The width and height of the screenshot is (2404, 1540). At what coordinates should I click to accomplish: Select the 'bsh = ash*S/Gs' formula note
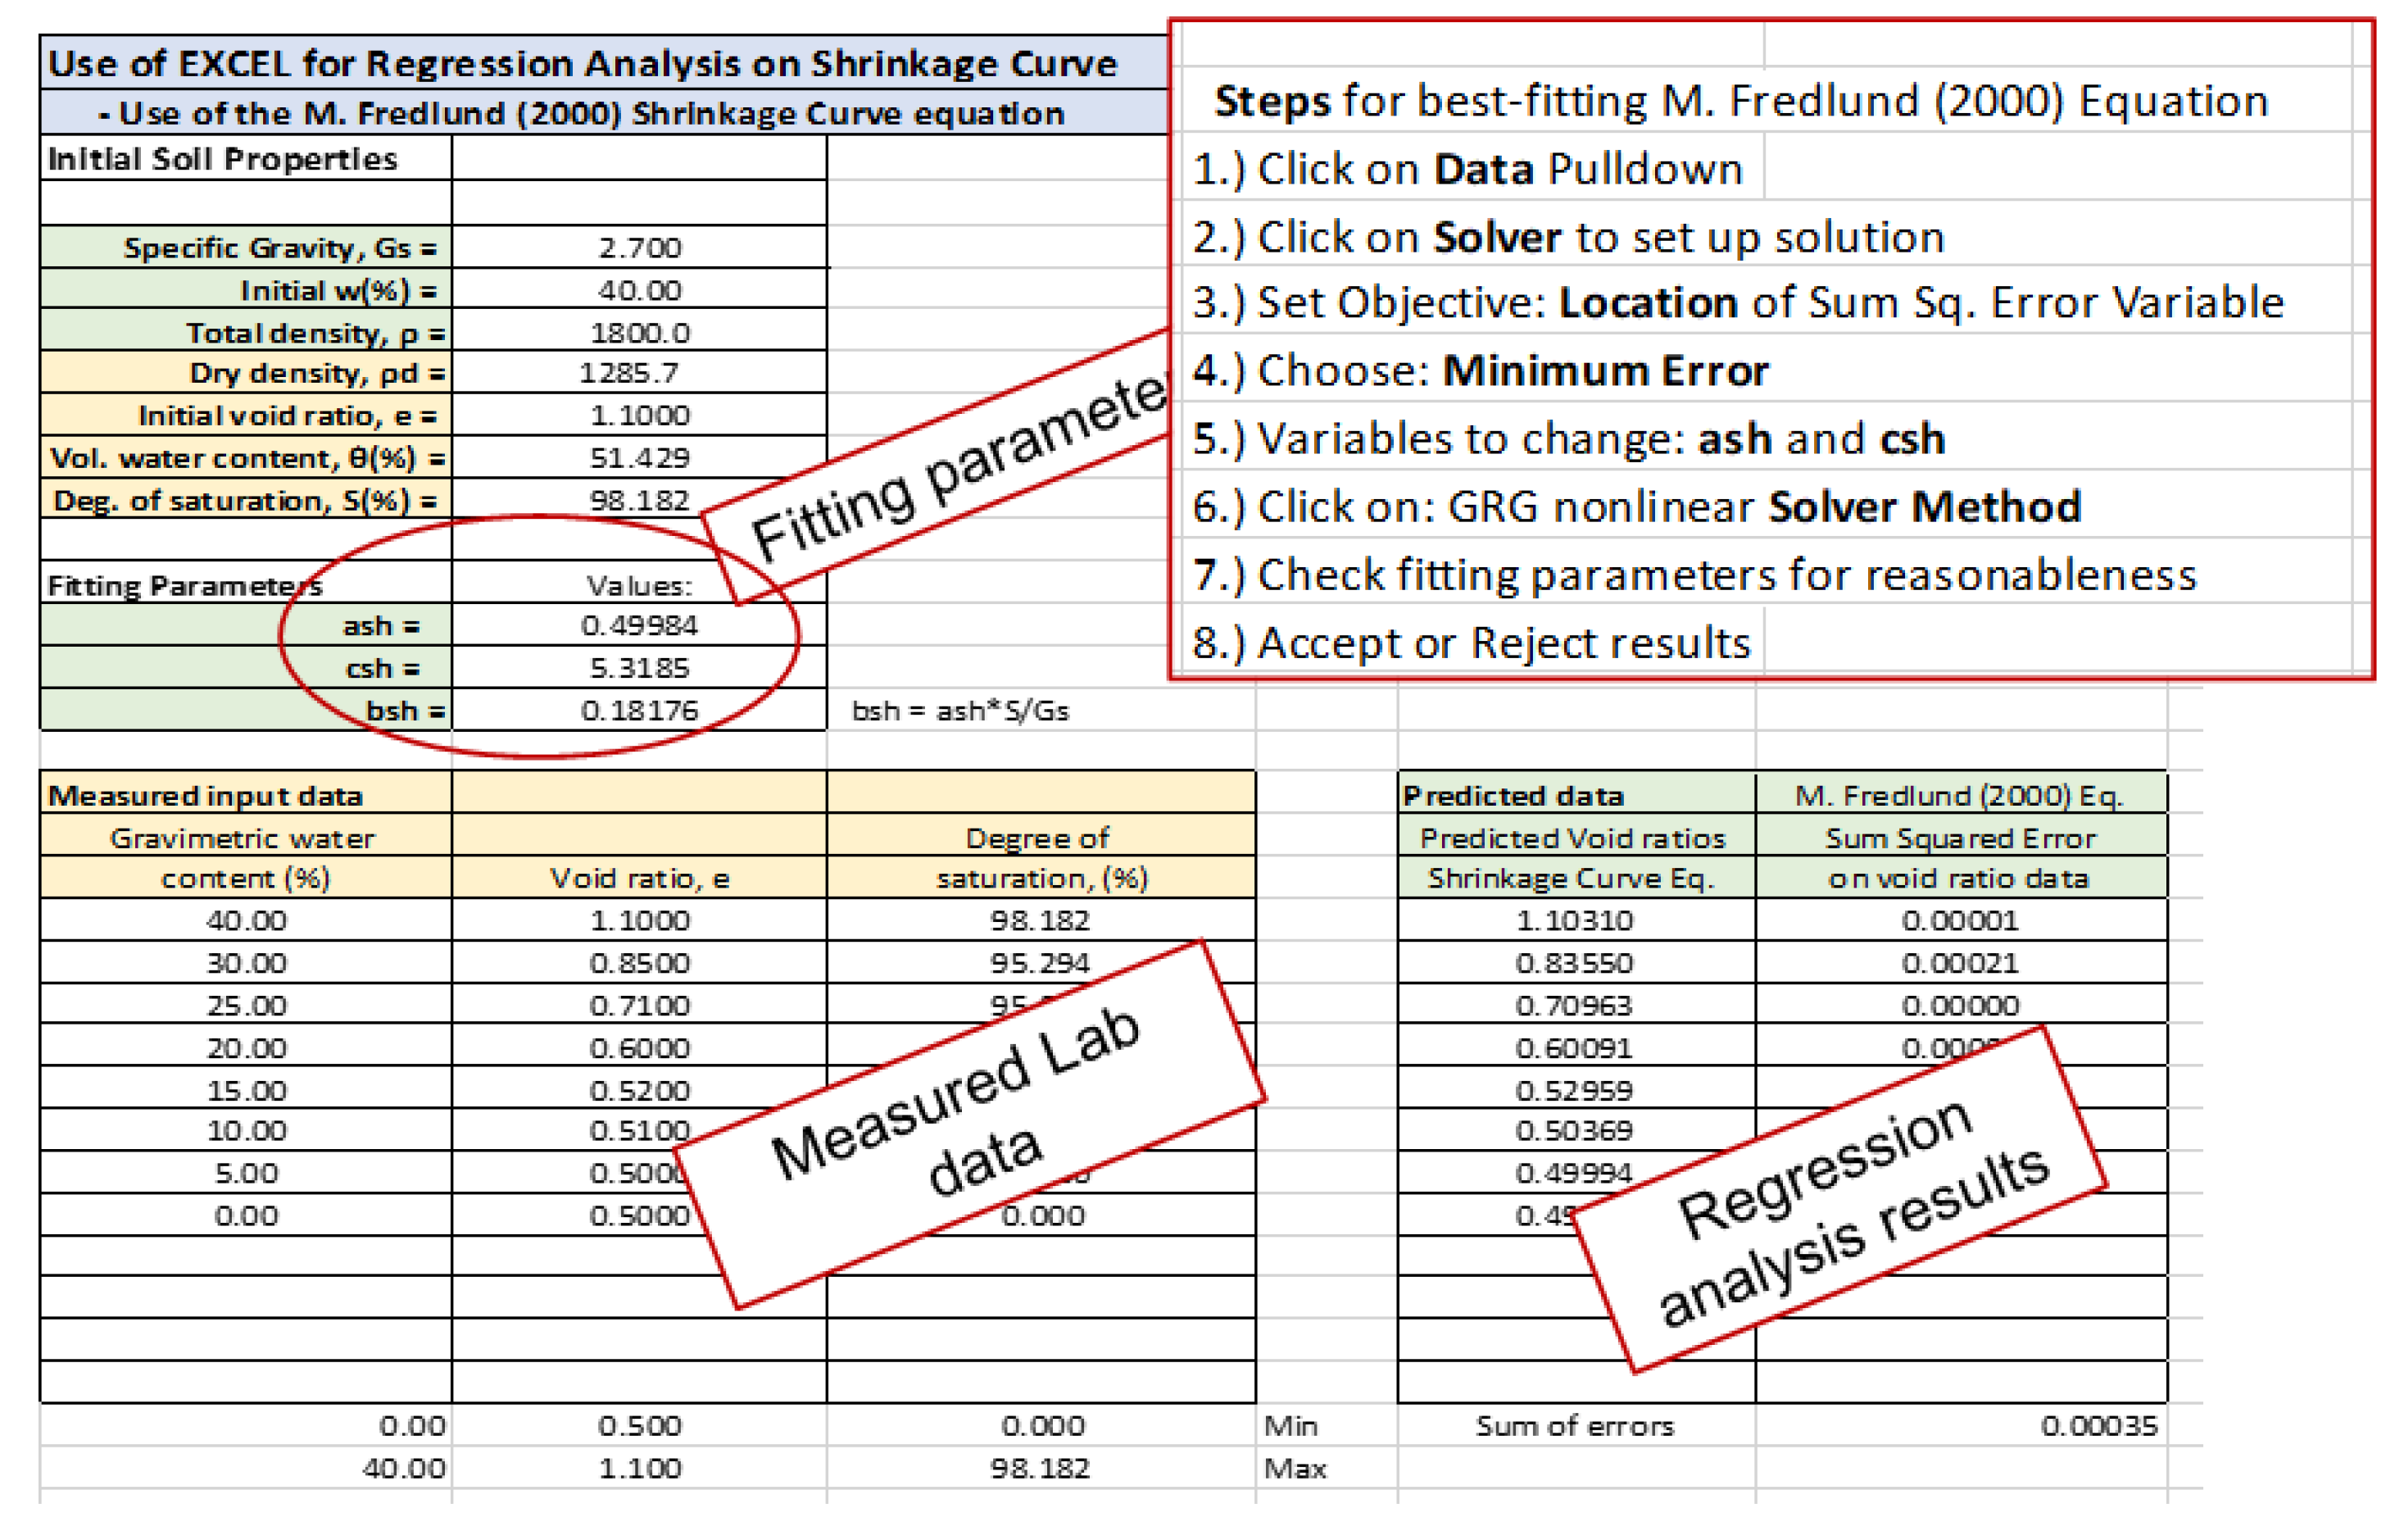point(959,710)
